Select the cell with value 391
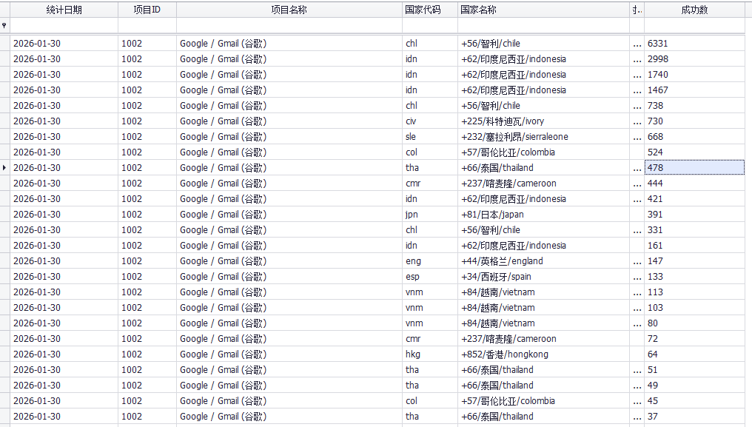752x427 pixels. click(694, 215)
